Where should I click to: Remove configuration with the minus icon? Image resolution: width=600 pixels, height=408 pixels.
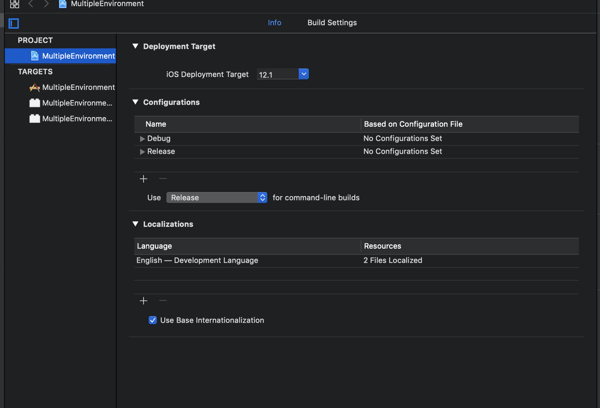(163, 179)
